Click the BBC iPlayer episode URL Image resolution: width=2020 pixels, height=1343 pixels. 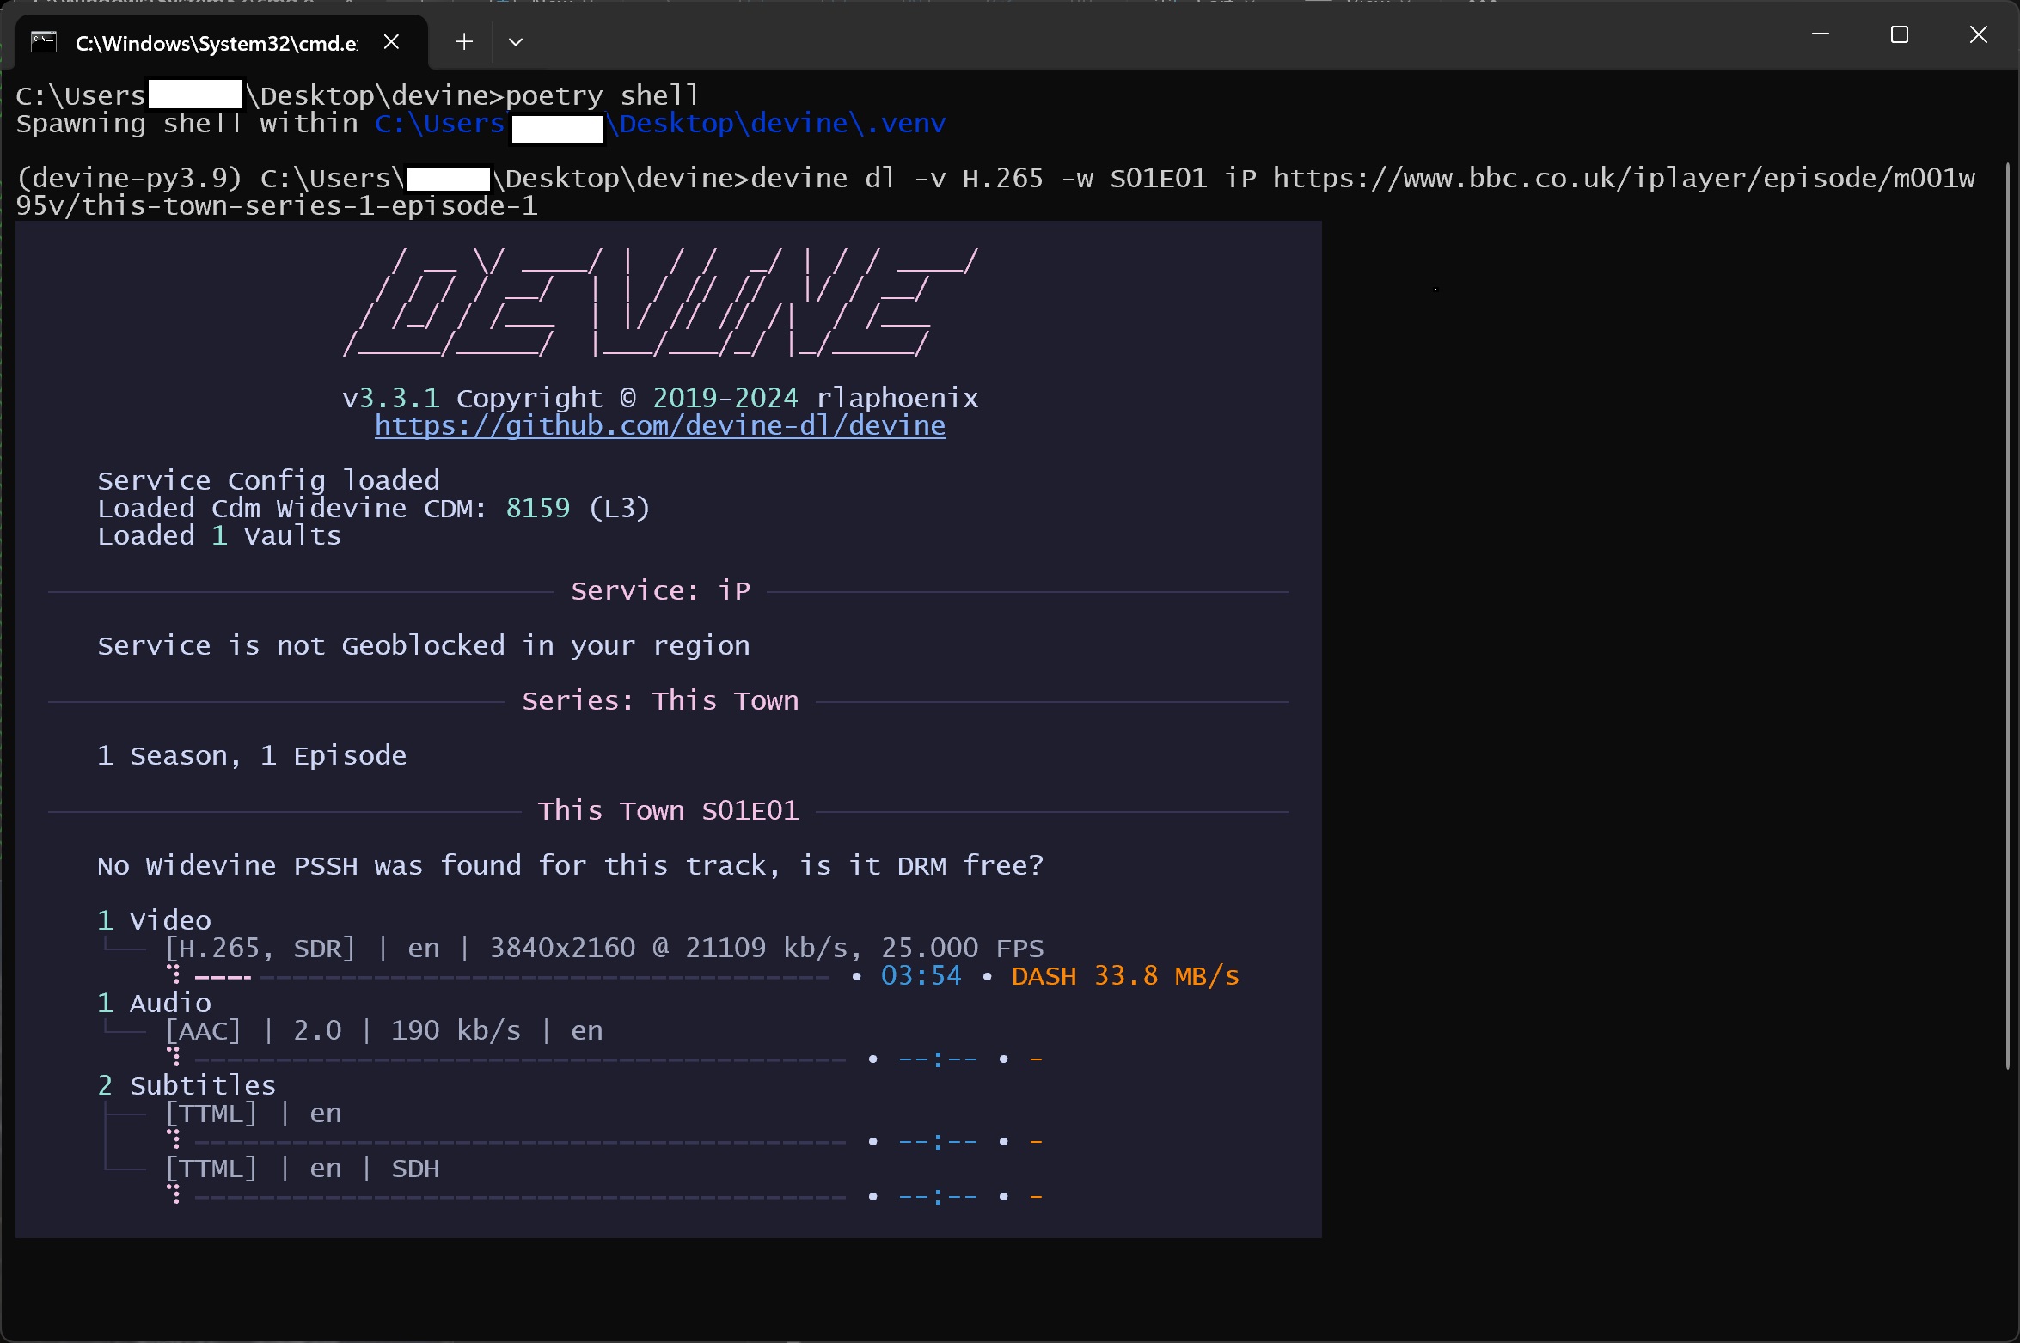[x=1623, y=179]
